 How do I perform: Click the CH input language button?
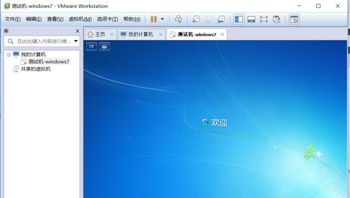click(92, 47)
